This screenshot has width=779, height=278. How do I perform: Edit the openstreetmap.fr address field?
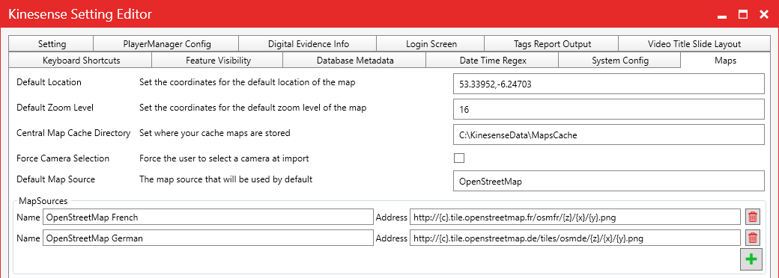[x=575, y=217]
